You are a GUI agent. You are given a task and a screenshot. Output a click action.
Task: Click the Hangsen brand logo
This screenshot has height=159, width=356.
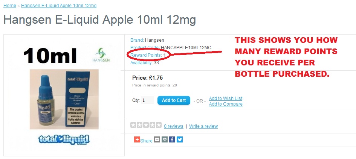(x=101, y=55)
